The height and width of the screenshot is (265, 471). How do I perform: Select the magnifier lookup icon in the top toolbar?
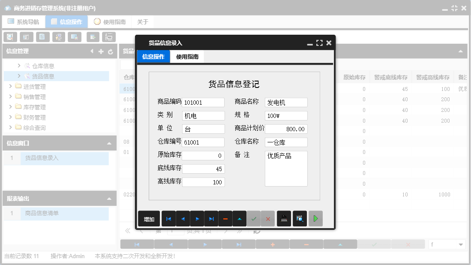(10, 37)
